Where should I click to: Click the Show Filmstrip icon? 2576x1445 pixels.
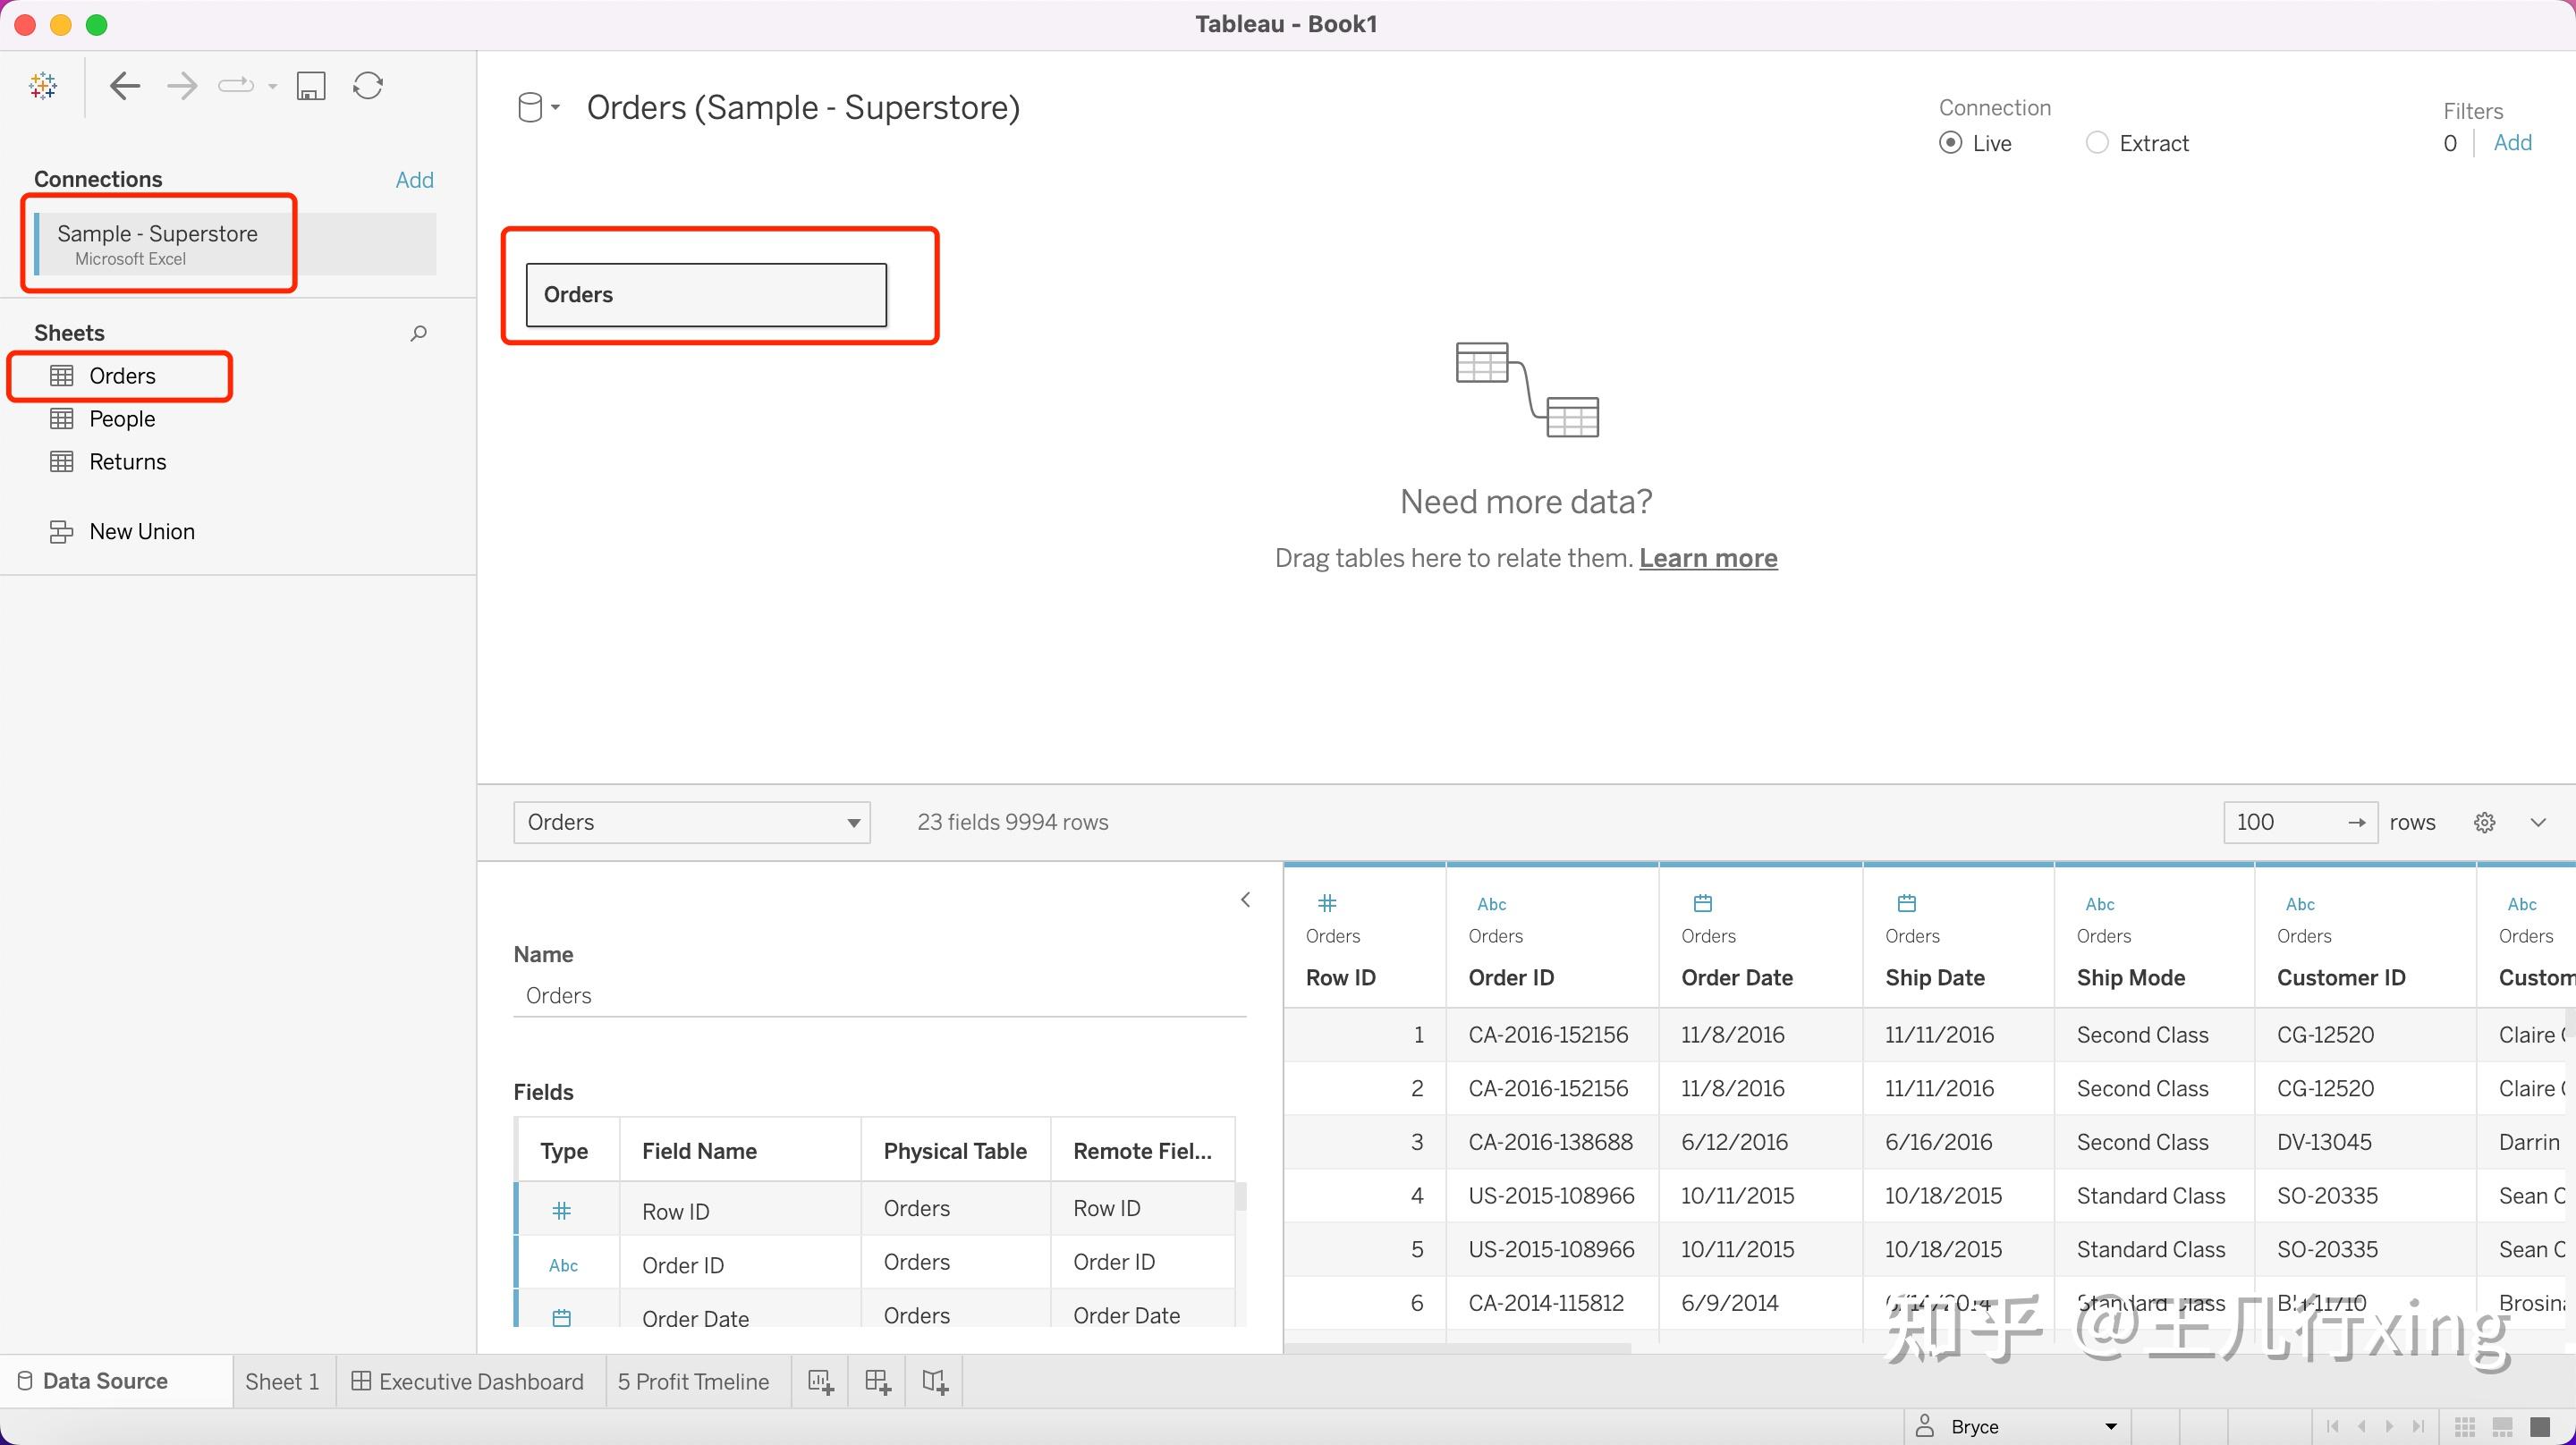pos(2502,1427)
